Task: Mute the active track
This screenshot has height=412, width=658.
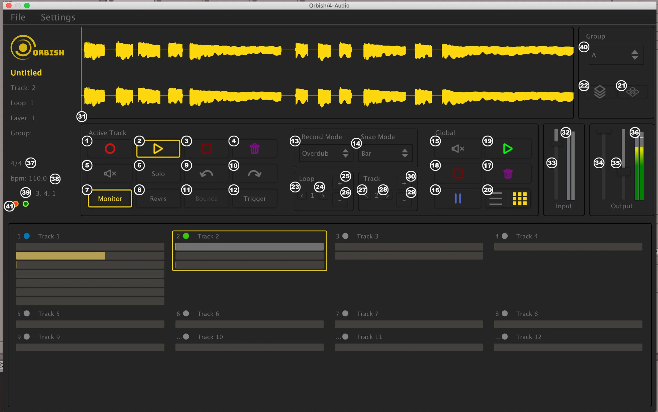Action: [x=110, y=174]
